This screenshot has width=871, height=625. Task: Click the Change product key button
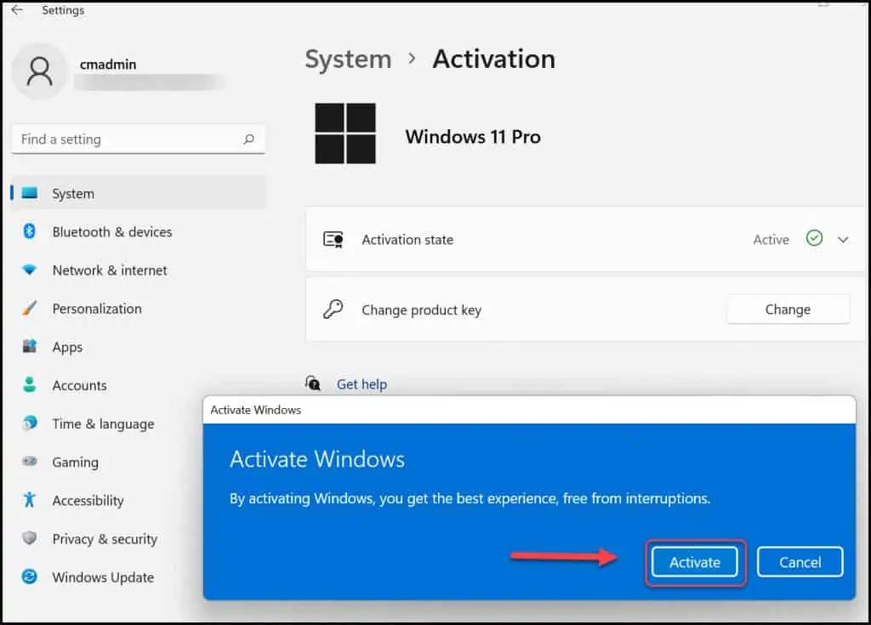click(788, 309)
